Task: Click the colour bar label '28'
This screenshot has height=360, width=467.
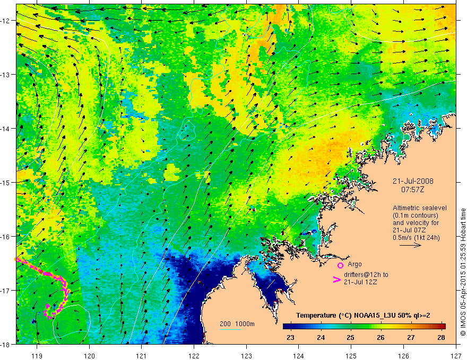Action: (441, 337)
